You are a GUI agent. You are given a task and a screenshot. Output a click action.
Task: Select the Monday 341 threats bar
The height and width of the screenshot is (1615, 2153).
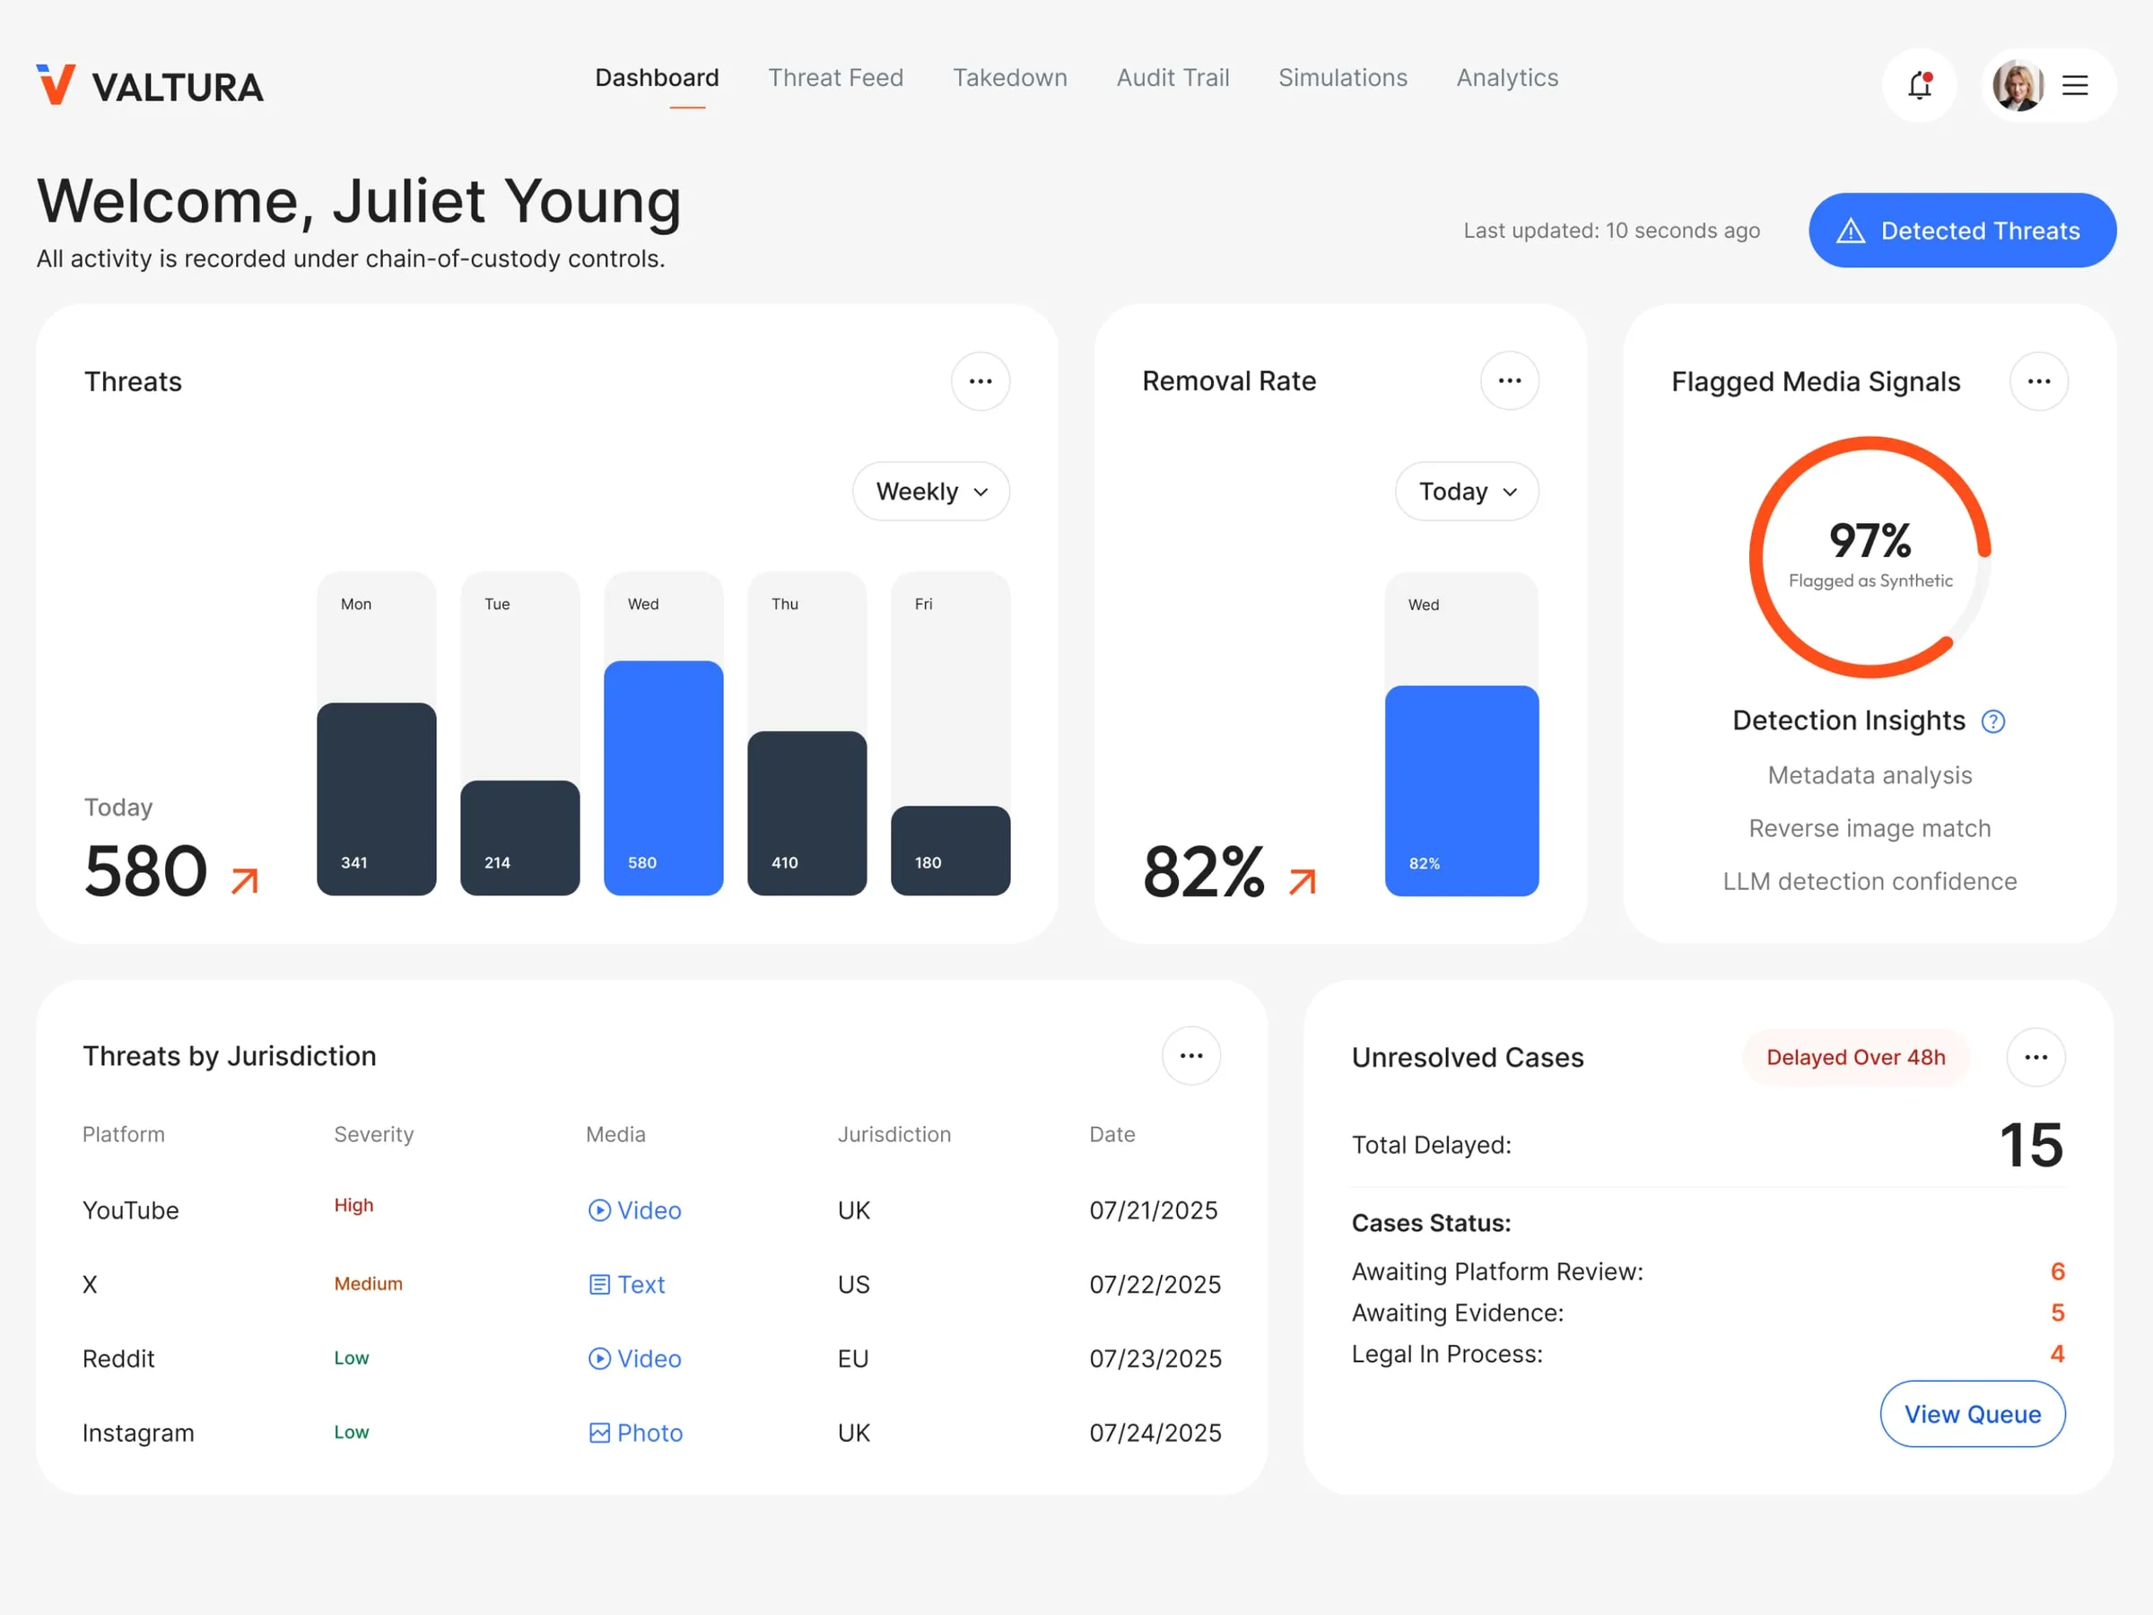[x=377, y=799]
